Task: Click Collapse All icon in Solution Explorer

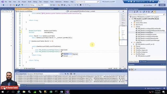Action: (146, 12)
